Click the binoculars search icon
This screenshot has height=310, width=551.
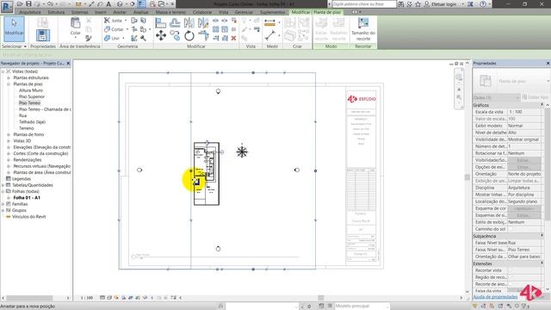[401, 4]
